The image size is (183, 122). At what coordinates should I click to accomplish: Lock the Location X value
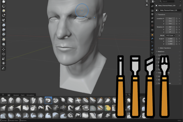tap(177, 19)
